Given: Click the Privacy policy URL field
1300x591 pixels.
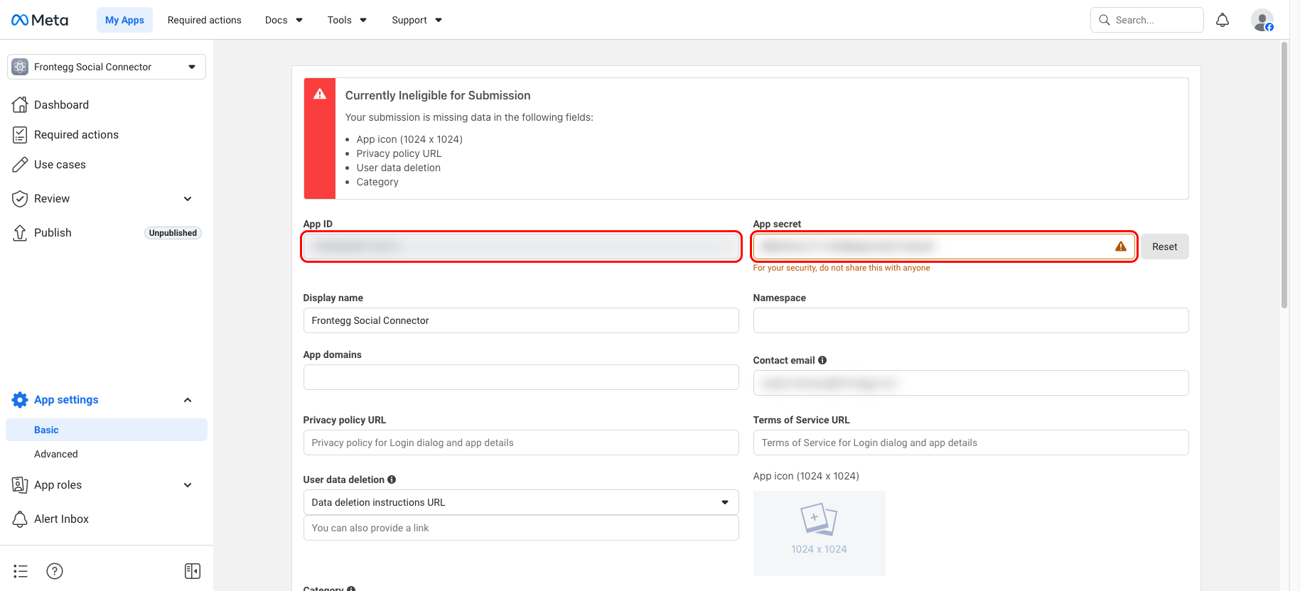Looking at the screenshot, I should [x=521, y=443].
